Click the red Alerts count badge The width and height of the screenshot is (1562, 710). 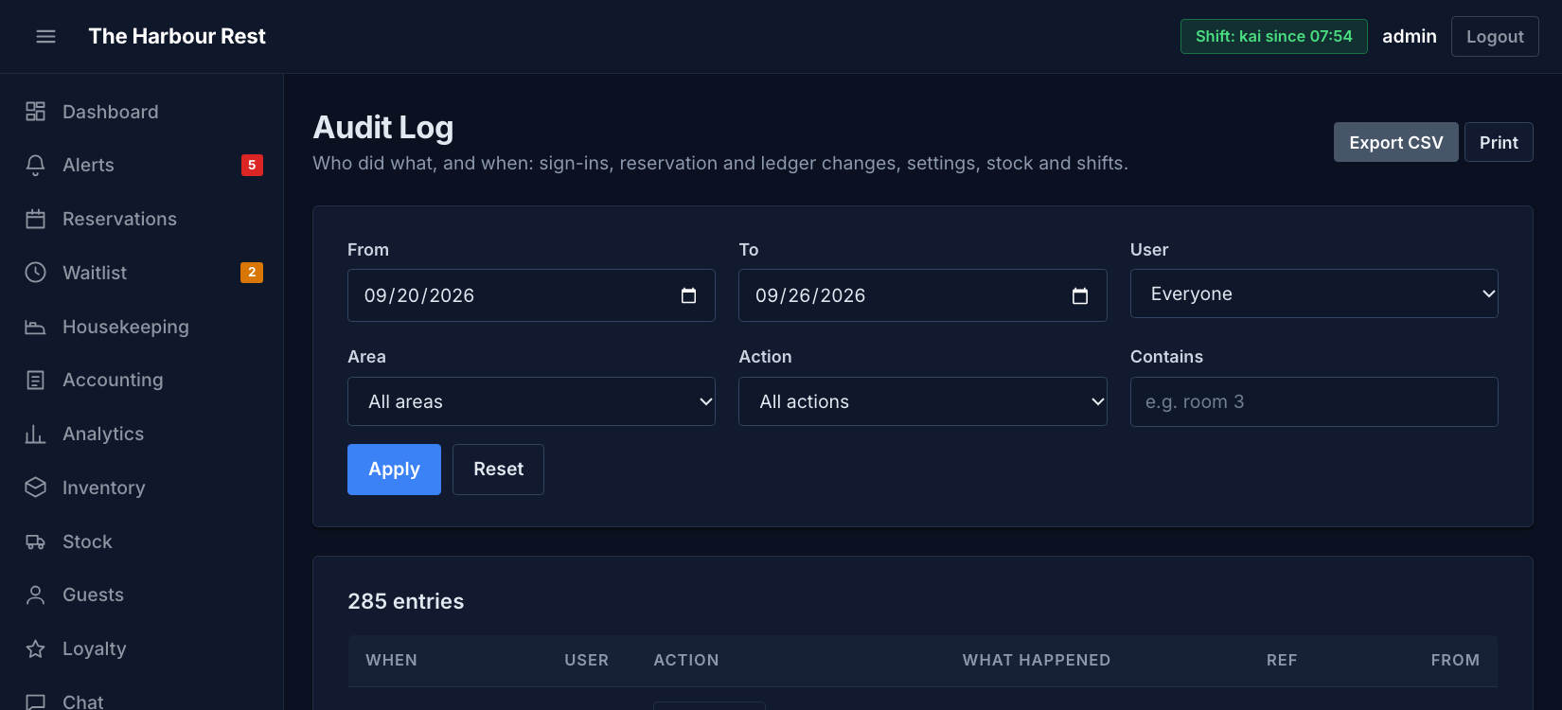pyautogui.click(x=252, y=165)
